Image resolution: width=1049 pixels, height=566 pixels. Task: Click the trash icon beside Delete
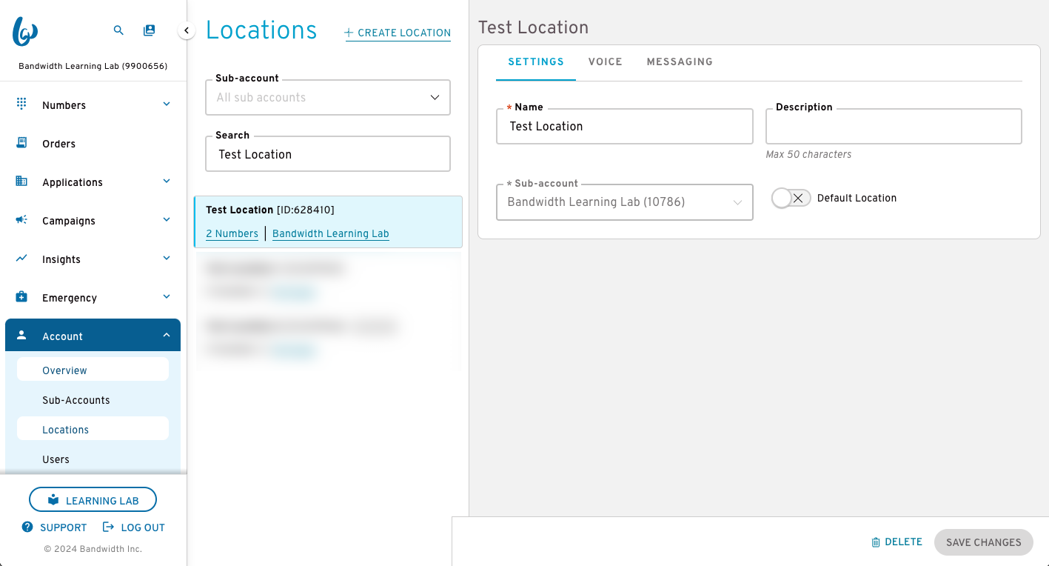[876, 542]
